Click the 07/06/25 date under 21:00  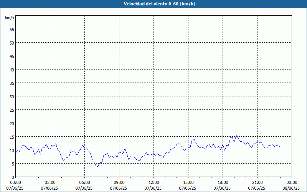click(256, 188)
